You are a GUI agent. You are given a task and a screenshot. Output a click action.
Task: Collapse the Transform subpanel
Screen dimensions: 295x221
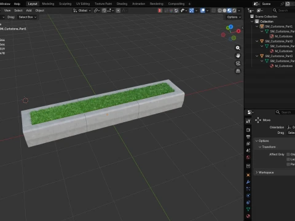click(260, 147)
